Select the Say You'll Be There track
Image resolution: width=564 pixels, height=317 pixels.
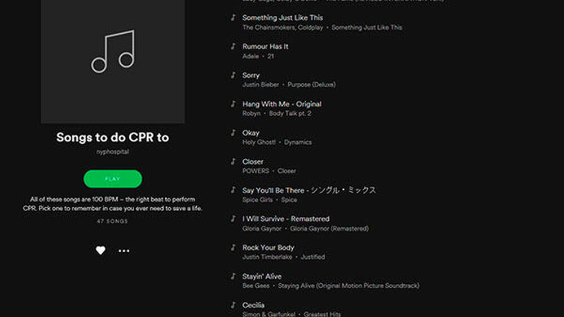273,190
